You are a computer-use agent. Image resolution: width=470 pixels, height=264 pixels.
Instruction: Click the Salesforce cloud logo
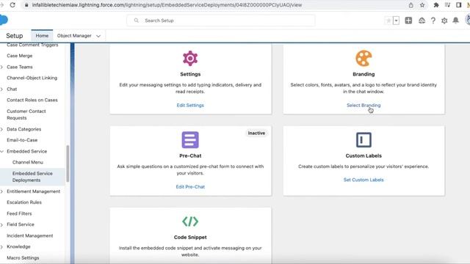pyautogui.click(x=4, y=20)
